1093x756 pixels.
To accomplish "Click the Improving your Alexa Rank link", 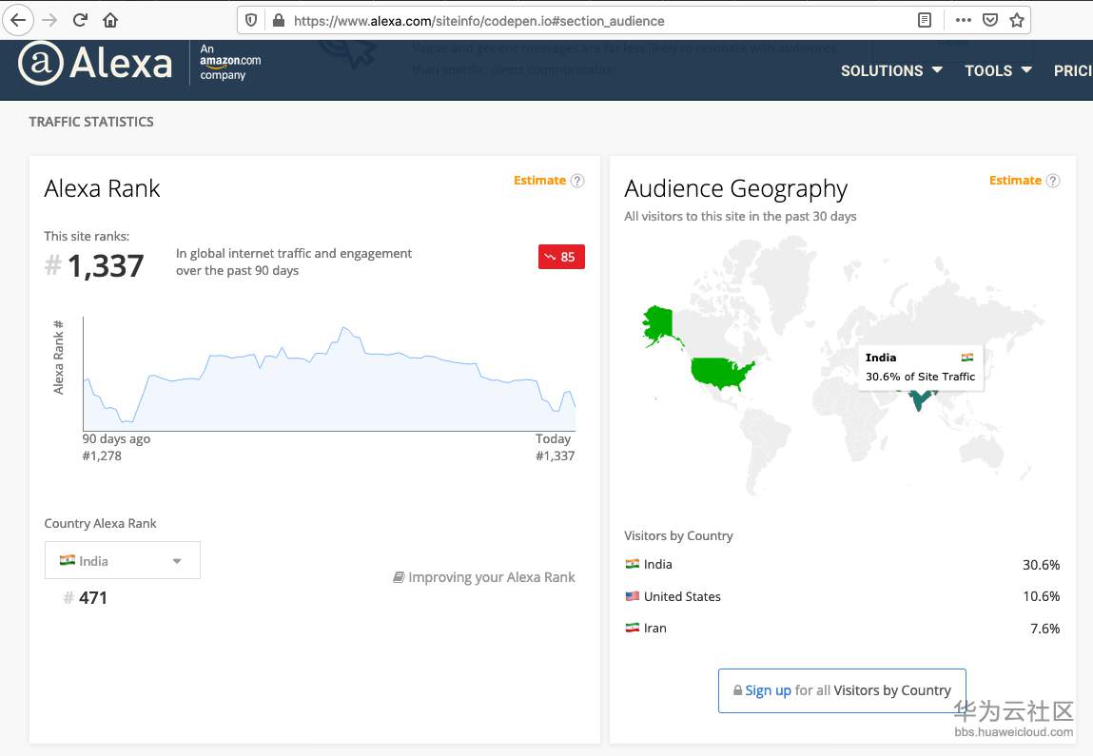I will (x=484, y=577).
